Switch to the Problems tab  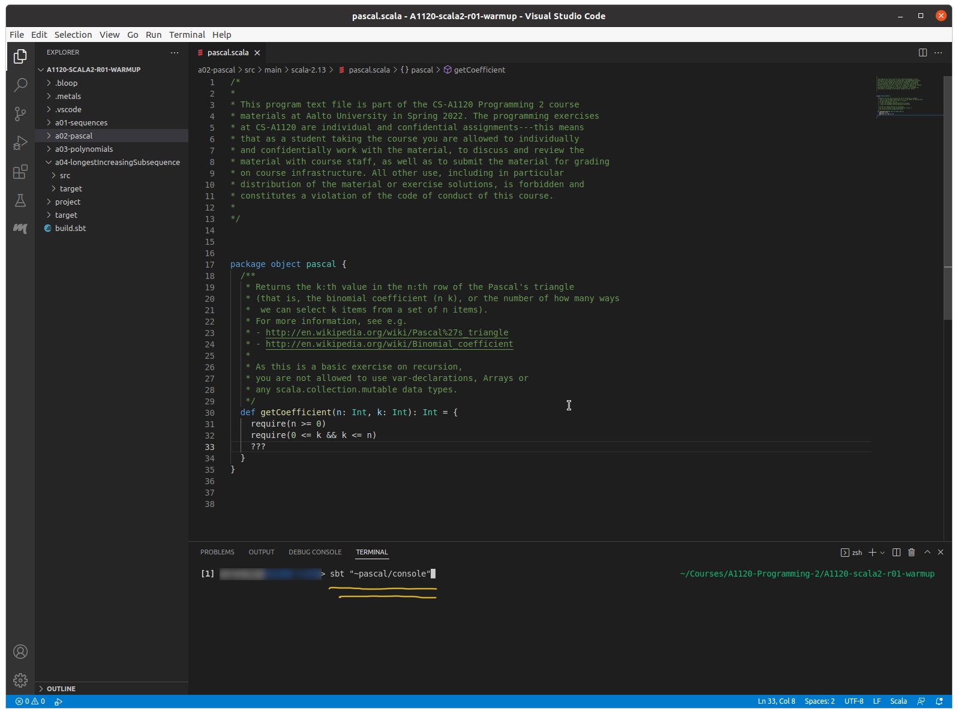click(217, 552)
